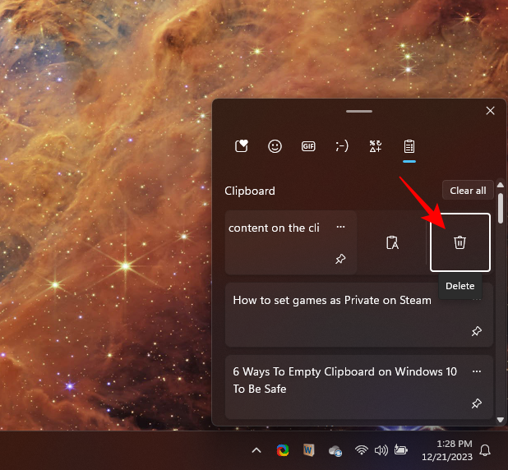Open the volume speaker icon in system tray
Viewport: 508px width, 470px height.
(381, 450)
